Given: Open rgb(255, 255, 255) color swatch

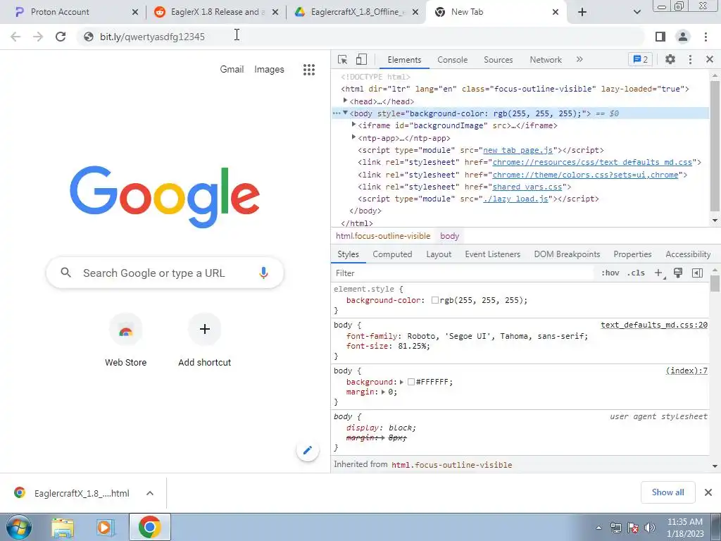Looking at the screenshot, I should [434, 300].
